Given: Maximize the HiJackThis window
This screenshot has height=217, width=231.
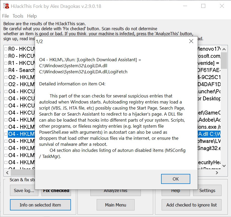Looking at the screenshot, I should [x=203, y=6].
